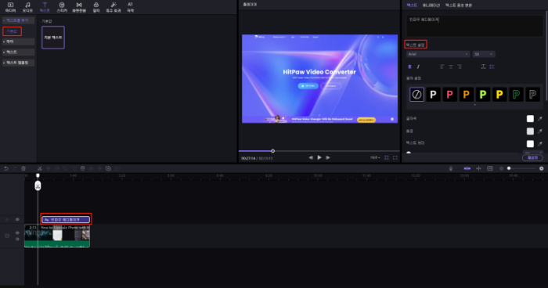The width and height of the screenshot is (548, 288).
Task: Open the font size 50 dropdown
Action: click(484, 54)
